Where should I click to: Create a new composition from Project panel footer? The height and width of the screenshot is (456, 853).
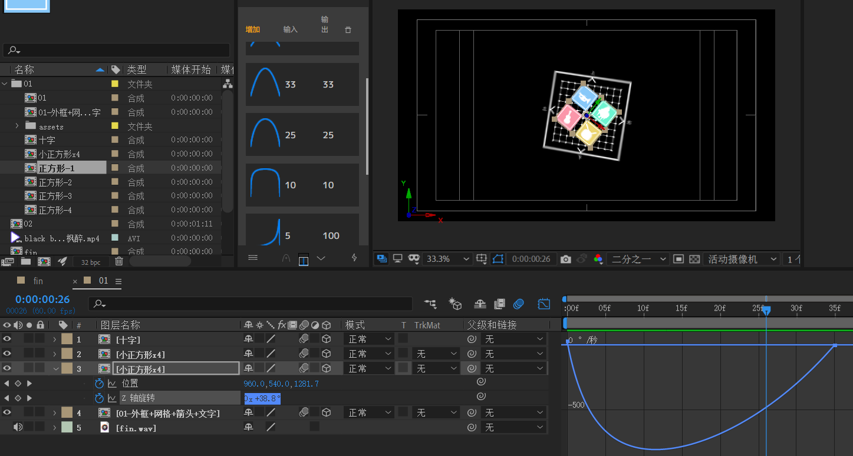coord(44,261)
